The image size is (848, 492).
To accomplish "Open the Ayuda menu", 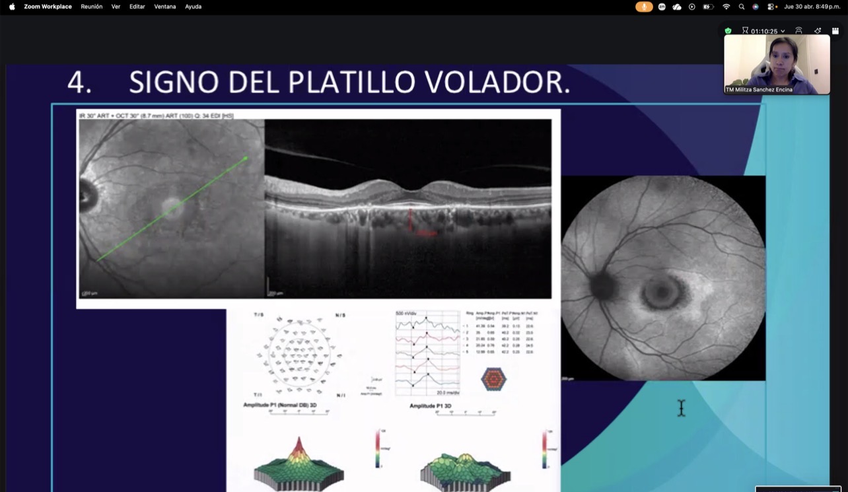I will coord(194,7).
